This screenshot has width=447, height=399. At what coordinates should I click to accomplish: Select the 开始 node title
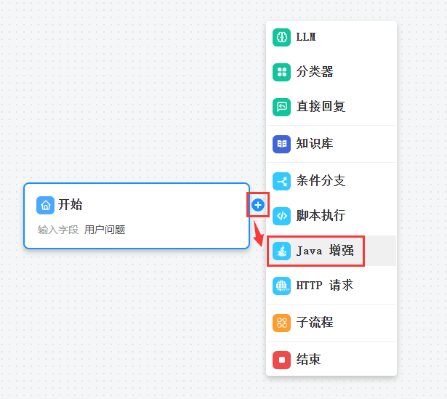pyautogui.click(x=70, y=205)
